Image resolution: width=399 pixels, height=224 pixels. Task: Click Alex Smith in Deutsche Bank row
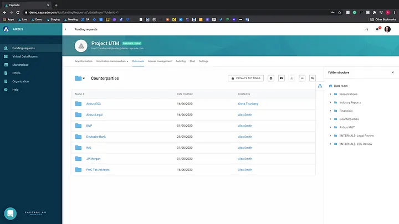click(x=245, y=137)
